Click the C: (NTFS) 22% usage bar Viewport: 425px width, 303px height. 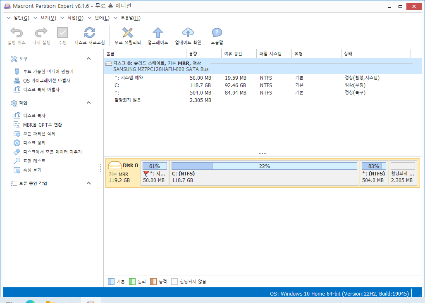click(264, 166)
